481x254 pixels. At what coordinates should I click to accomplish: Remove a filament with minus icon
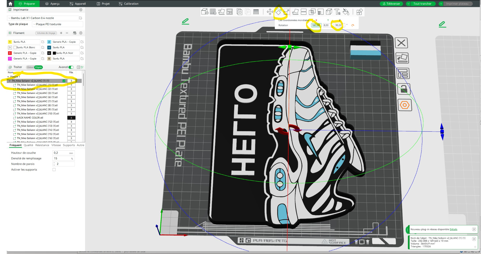(67, 33)
